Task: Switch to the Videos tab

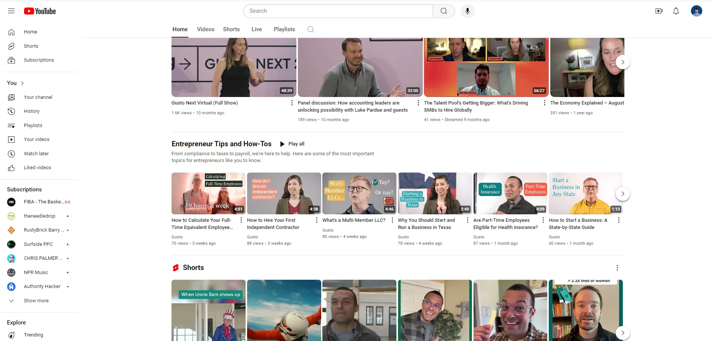Action: point(206,29)
